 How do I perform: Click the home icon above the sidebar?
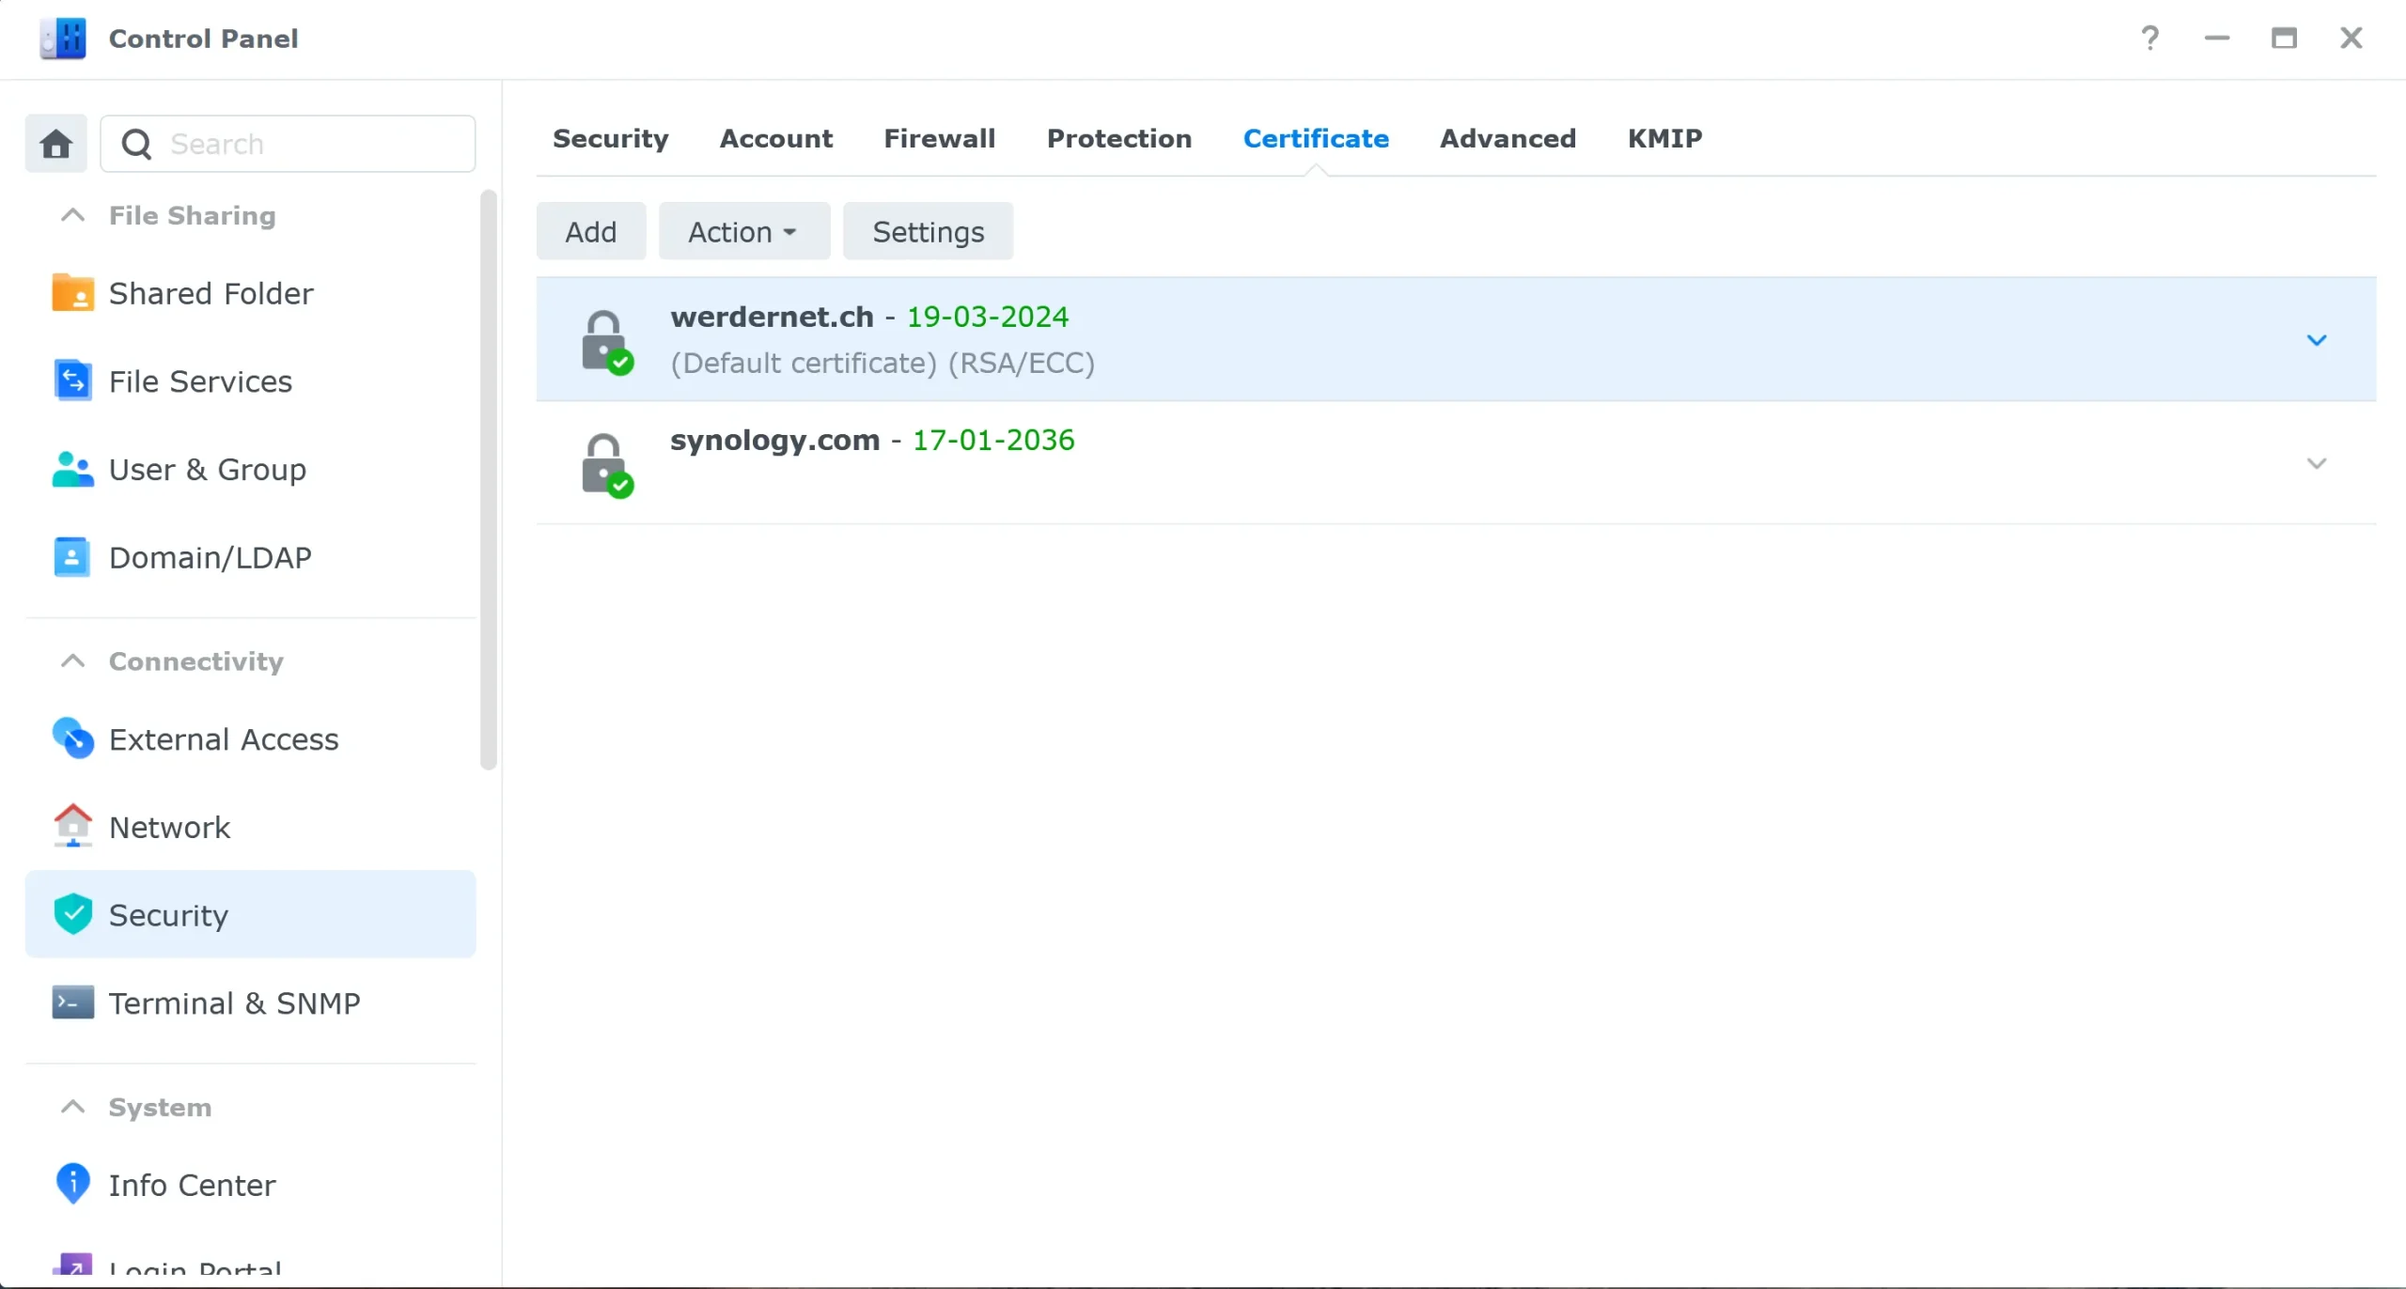[55, 143]
